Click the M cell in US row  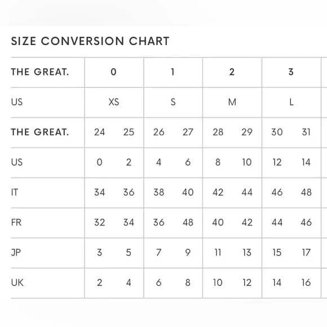click(x=232, y=102)
